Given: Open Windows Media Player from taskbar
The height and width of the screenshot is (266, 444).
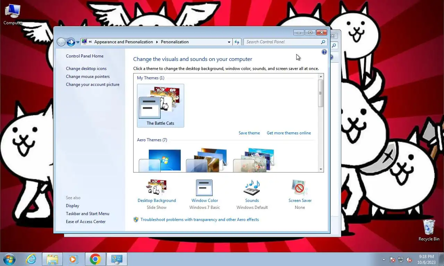Looking at the screenshot, I should pos(73,259).
